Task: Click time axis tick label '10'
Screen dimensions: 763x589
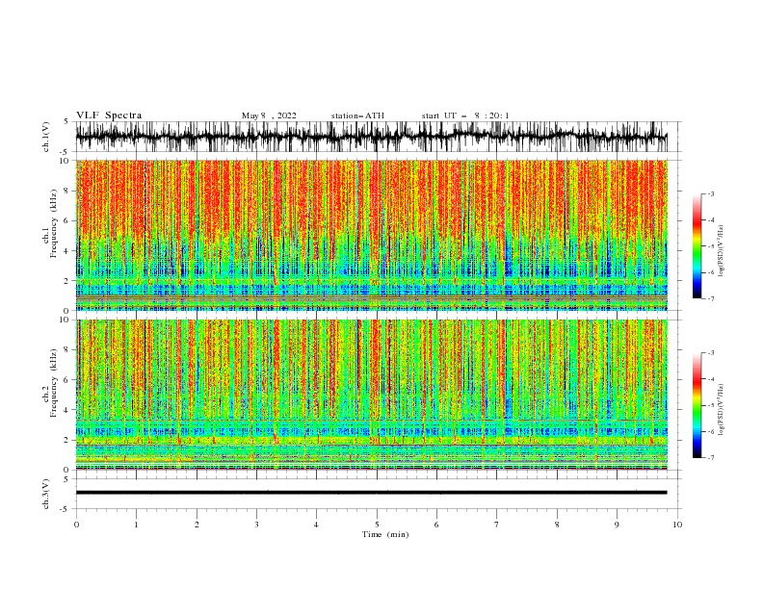Action: point(677,525)
